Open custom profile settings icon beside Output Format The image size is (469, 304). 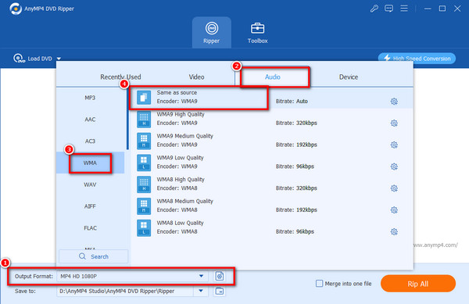click(220, 276)
